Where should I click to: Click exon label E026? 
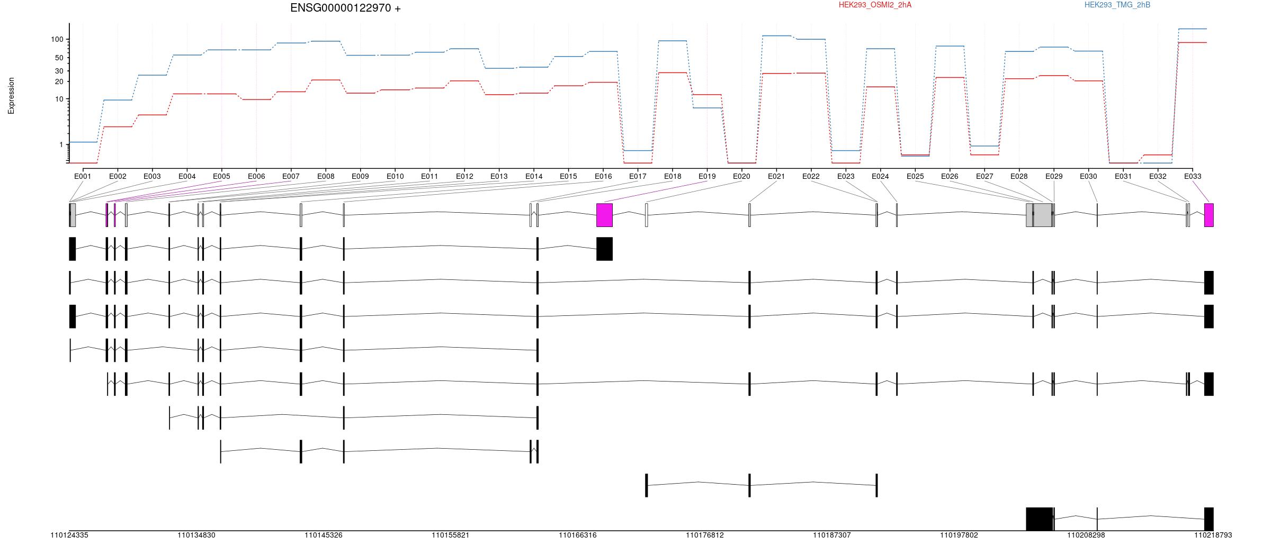click(x=950, y=177)
